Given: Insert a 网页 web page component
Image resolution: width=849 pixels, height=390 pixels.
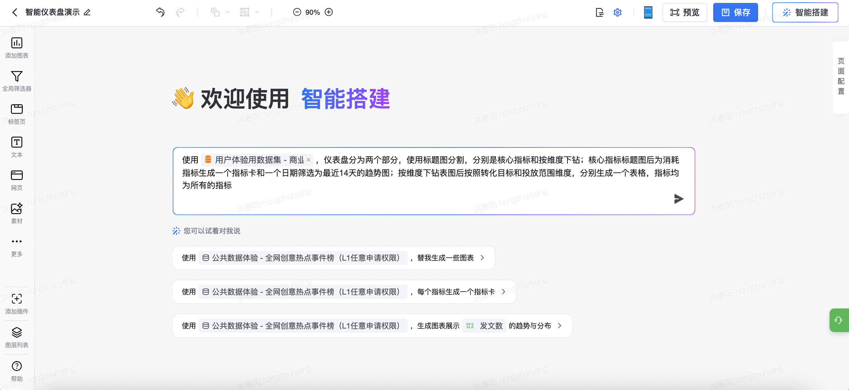Looking at the screenshot, I should [17, 175].
